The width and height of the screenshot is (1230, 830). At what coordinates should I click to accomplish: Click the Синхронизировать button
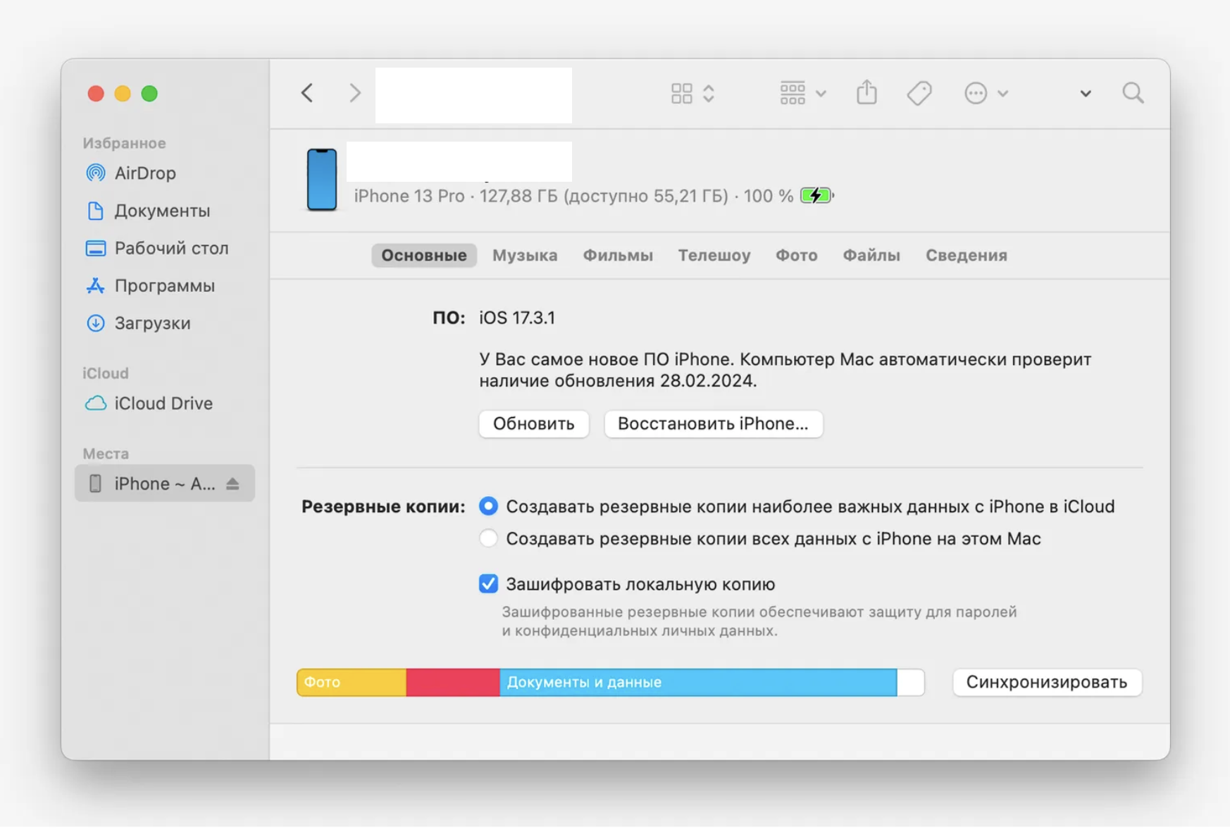(1047, 682)
